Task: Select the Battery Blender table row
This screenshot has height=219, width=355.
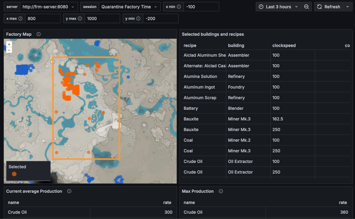Action: pos(266,108)
